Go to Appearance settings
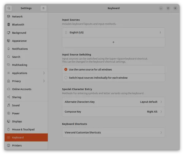 click(26, 41)
